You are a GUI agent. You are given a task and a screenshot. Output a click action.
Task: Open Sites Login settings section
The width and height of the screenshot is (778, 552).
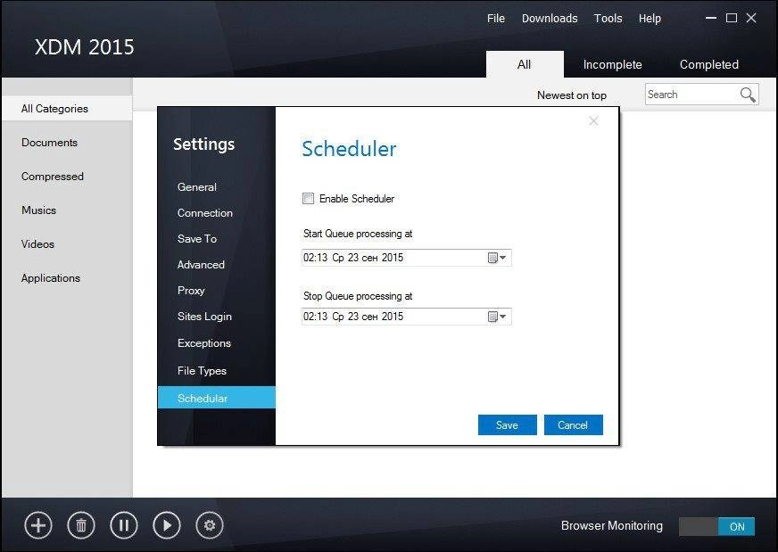coord(204,317)
